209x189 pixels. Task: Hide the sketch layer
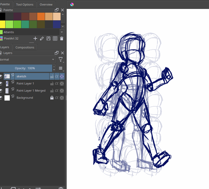[x=1, y=76]
